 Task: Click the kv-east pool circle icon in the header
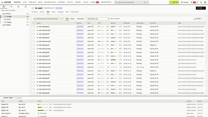[33, 8]
